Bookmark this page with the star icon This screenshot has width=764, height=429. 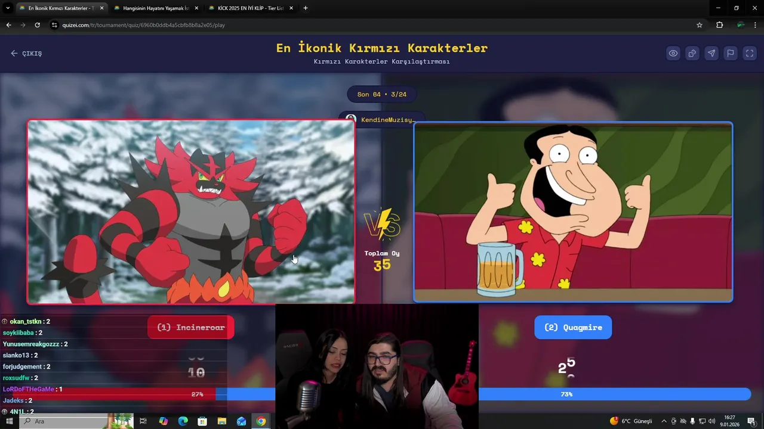point(700,25)
